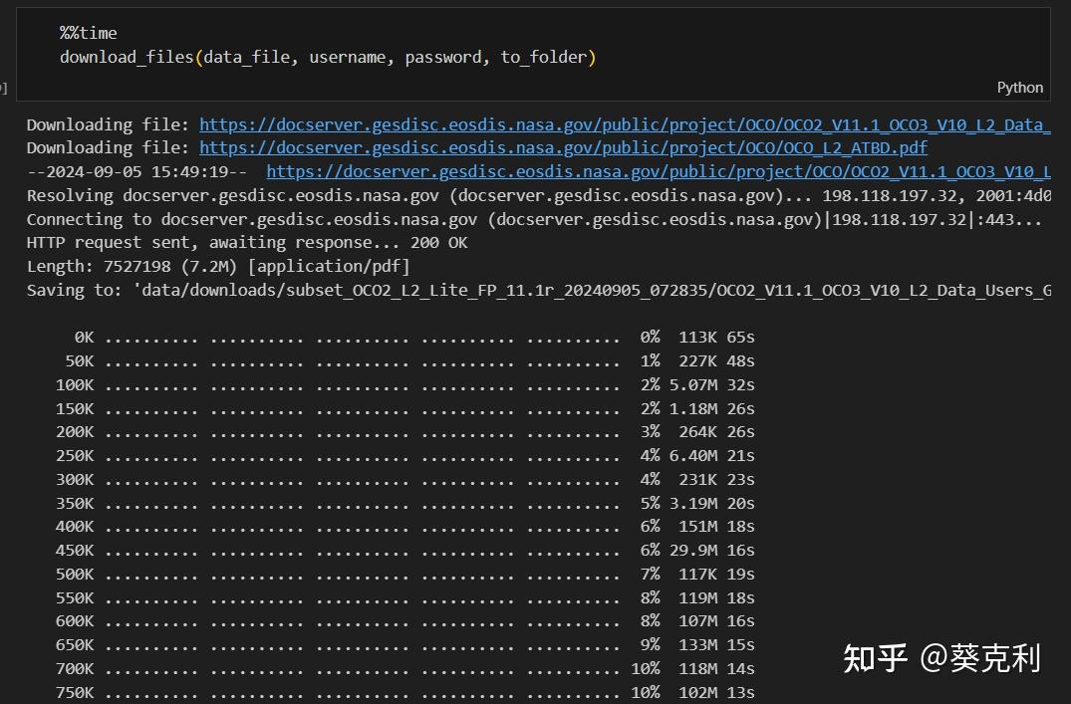
Task: Open the first Downloading file URL link
Action: tap(625, 124)
